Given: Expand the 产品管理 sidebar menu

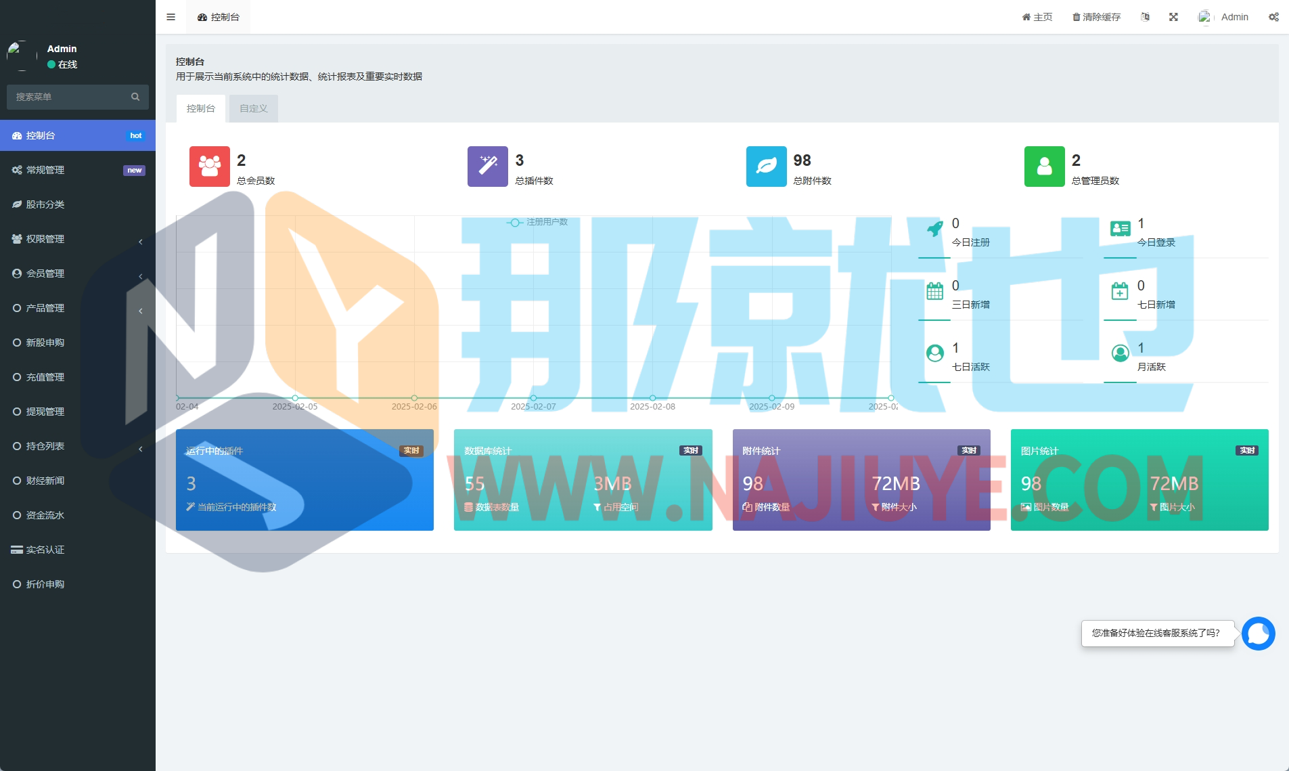Looking at the screenshot, I should coord(77,308).
